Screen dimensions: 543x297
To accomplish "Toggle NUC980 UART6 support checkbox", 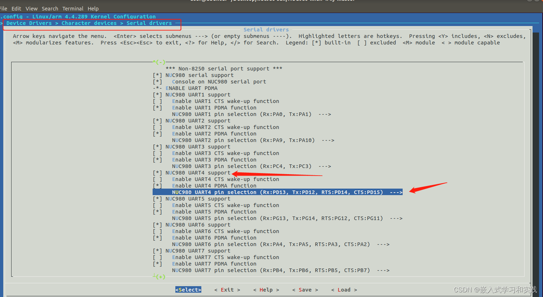I will tap(157, 225).
